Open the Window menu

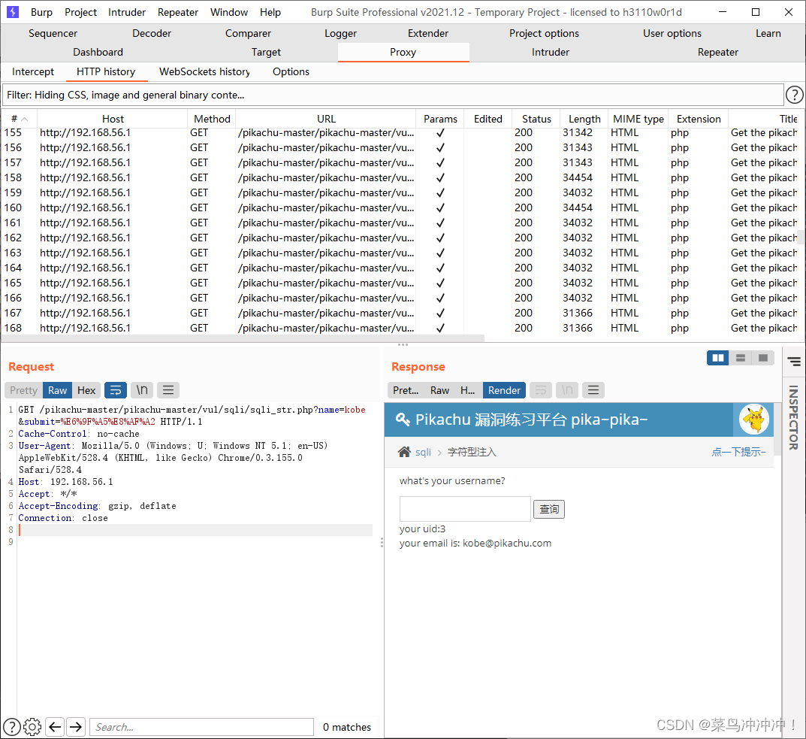(x=229, y=12)
